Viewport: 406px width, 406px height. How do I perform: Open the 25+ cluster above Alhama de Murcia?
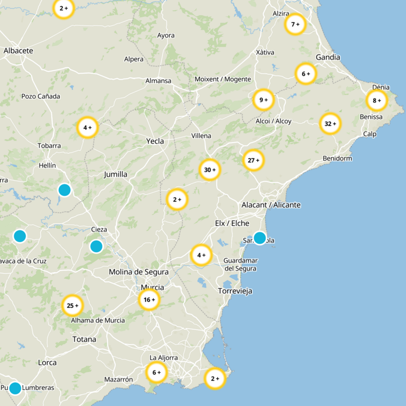pyautogui.click(x=73, y=306)
